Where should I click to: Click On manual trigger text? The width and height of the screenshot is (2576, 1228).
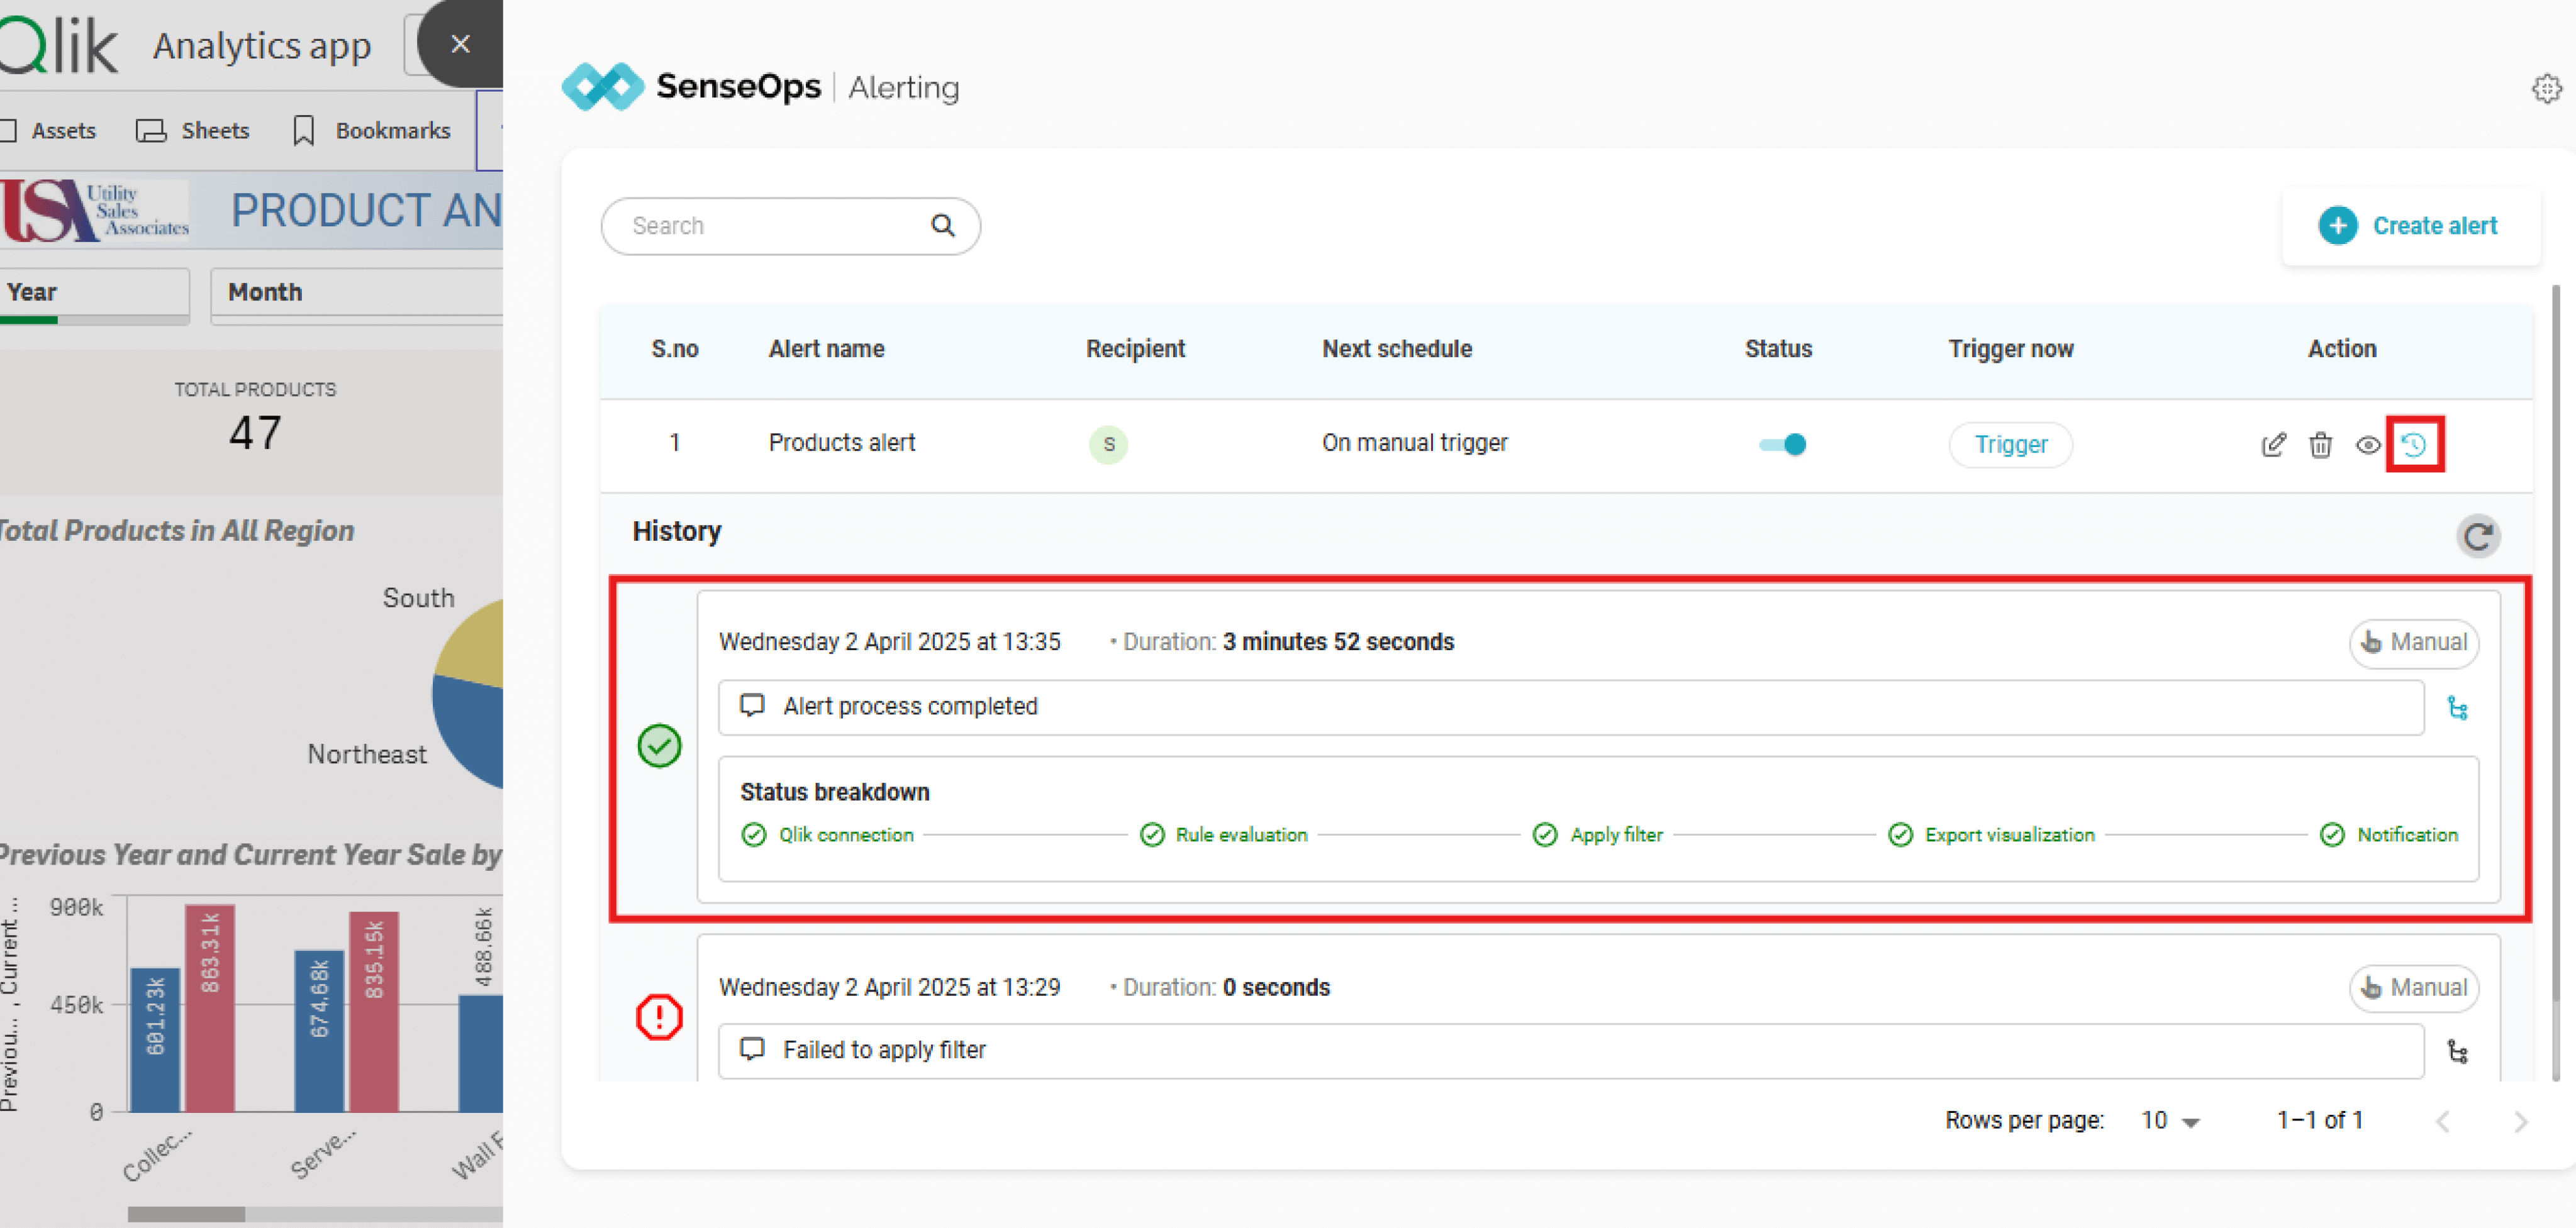1414,443
